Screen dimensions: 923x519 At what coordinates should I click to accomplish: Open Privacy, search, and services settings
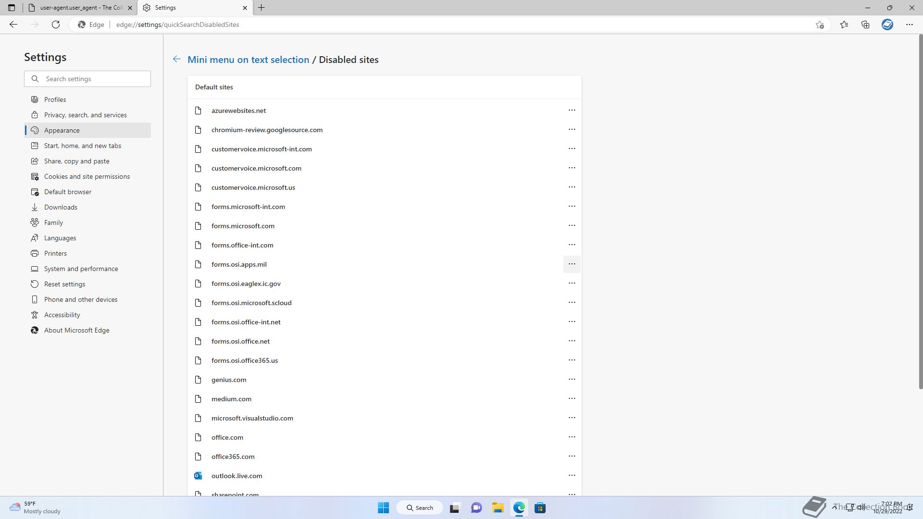[x=87, y=115]
